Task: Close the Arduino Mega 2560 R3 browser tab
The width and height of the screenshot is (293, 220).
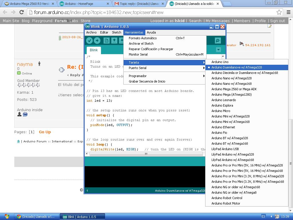Action: pyautogui.click(x=53, y=4)
